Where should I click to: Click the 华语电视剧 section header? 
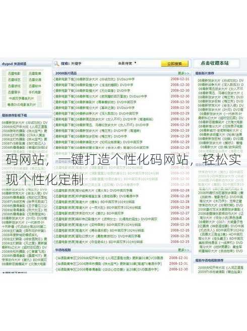coord(63,250)
